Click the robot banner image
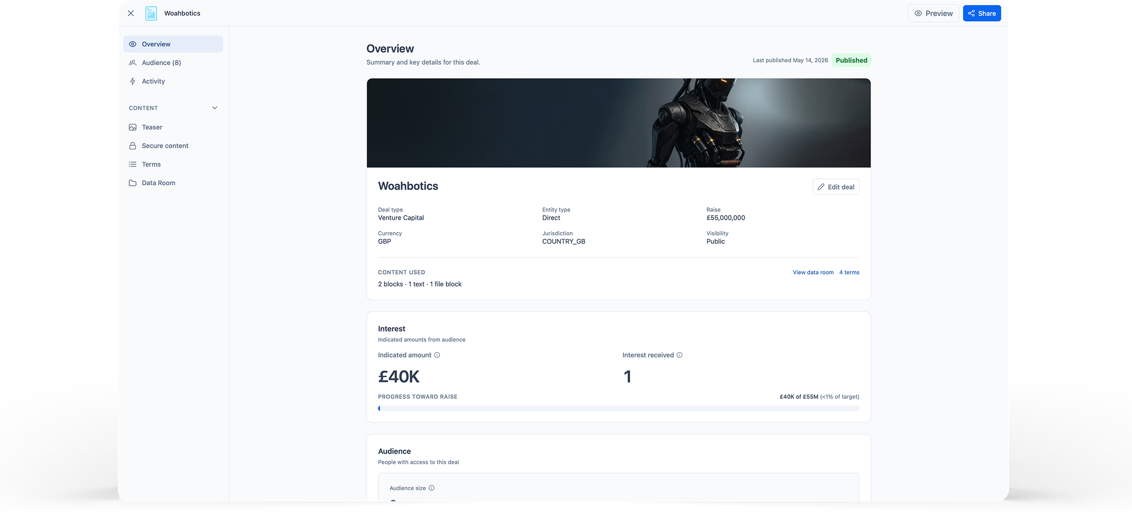The height and width of the screenshot is (516, 1132). coord(619,123)
